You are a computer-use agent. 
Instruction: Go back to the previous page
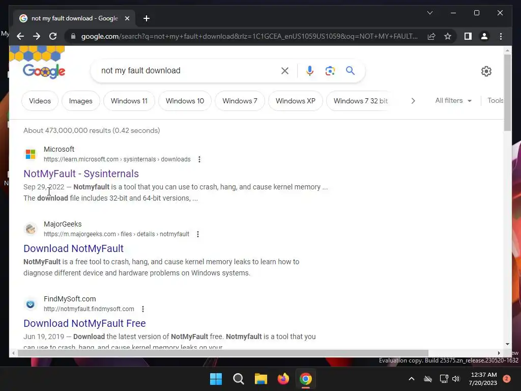(x=20, y=36)
